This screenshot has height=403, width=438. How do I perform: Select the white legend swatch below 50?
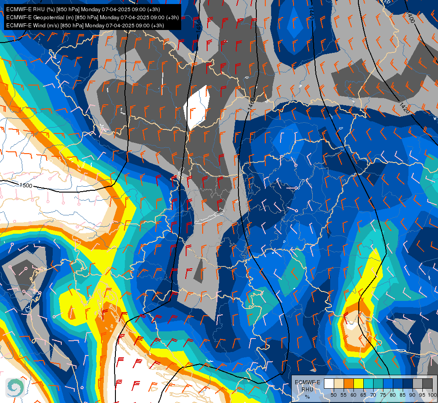(x=329, y=383)
